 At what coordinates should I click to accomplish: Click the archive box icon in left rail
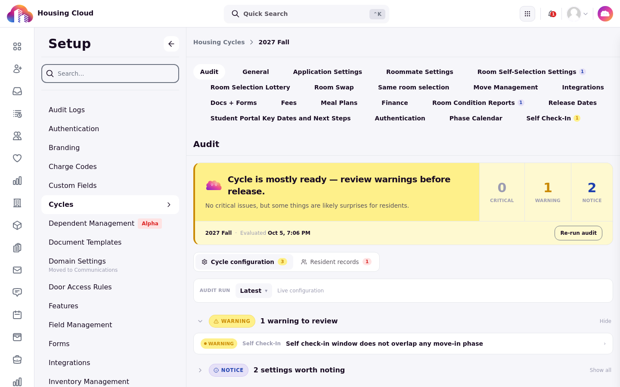pos(17,337)
